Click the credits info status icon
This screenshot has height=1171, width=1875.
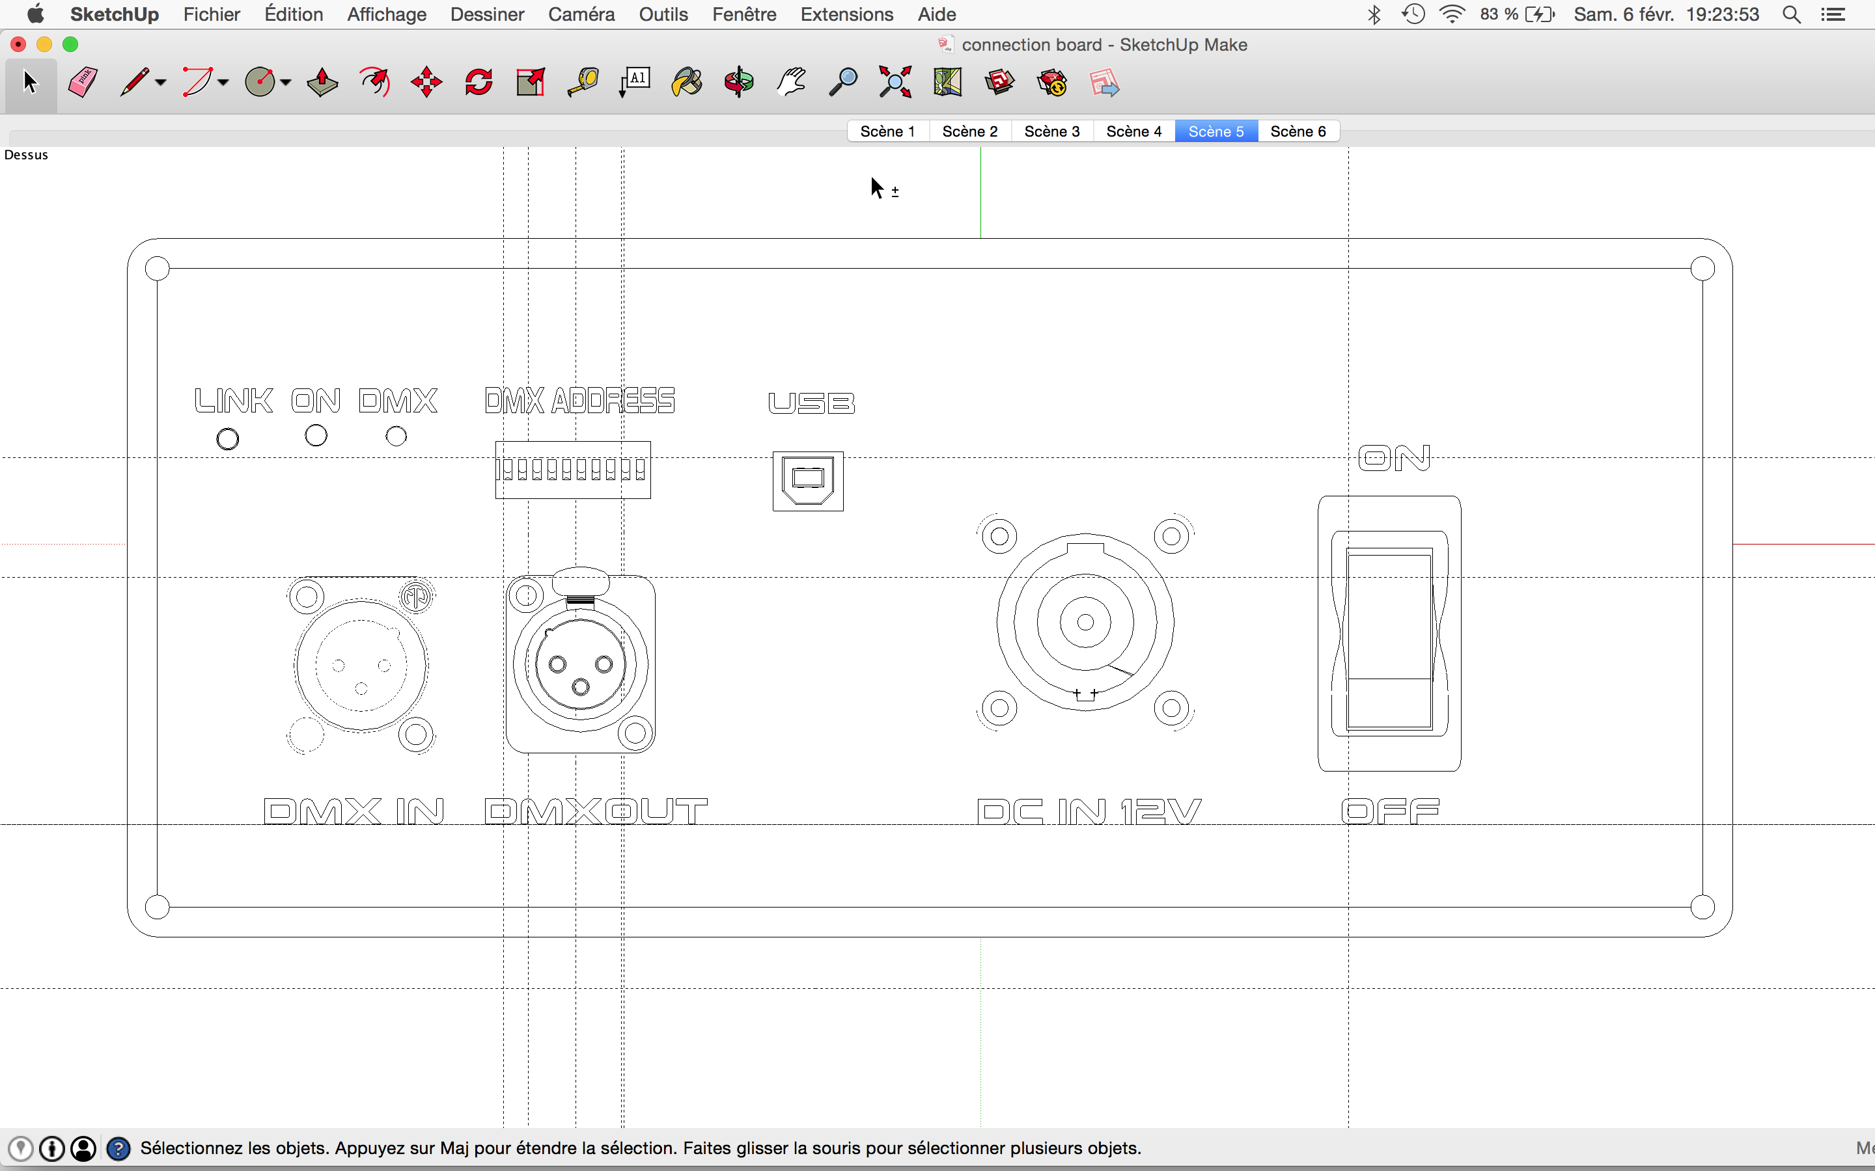[x=52, y=1148]
